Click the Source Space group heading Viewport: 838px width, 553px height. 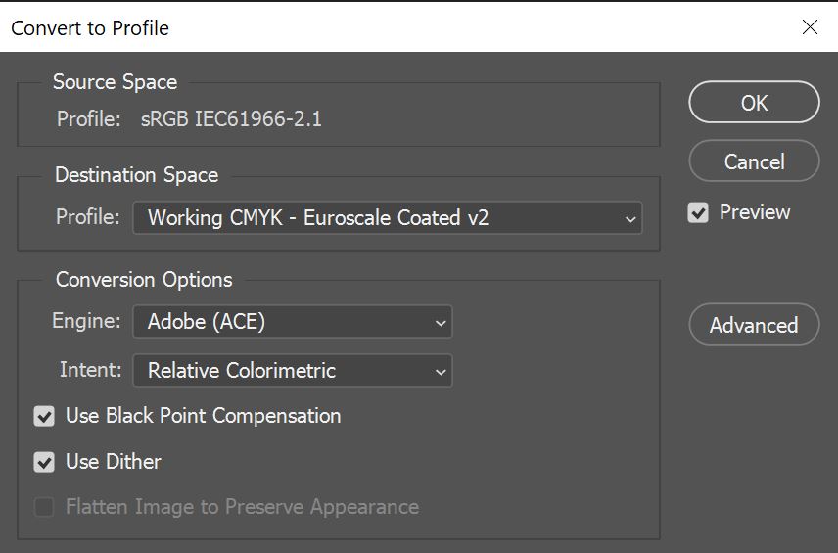pyautogui.click(x=115, y=82)
